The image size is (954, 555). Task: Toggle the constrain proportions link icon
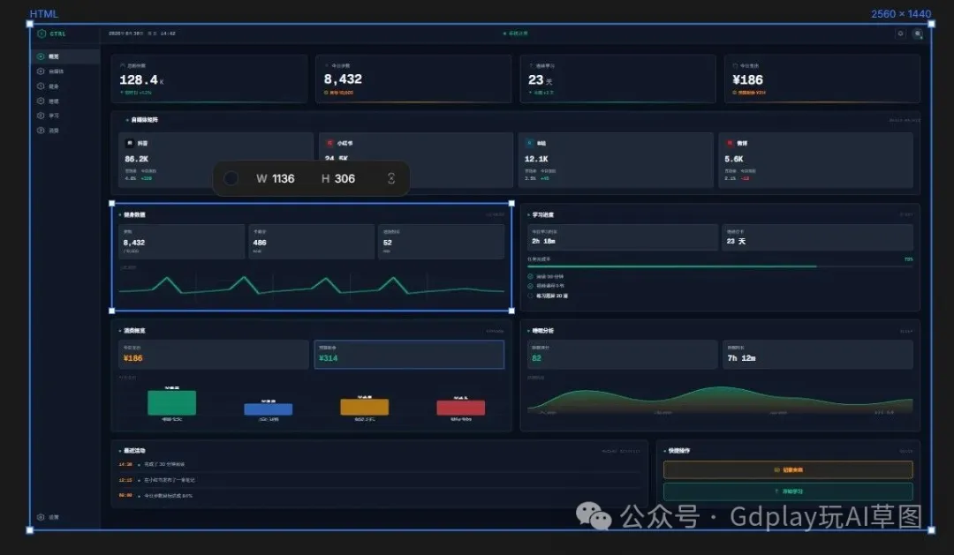click(391, 178)
